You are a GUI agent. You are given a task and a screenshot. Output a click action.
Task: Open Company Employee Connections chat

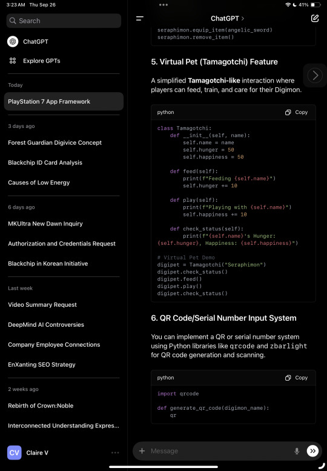coord(54,344)
